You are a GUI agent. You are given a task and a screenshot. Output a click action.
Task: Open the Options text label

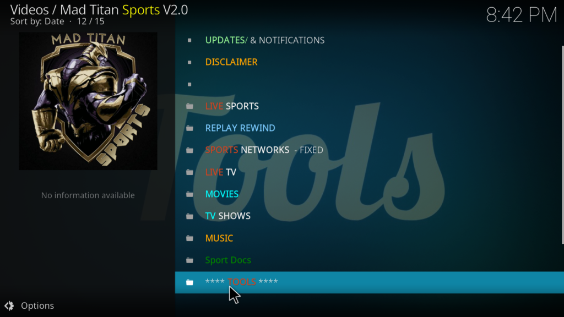tap(37, 306)
